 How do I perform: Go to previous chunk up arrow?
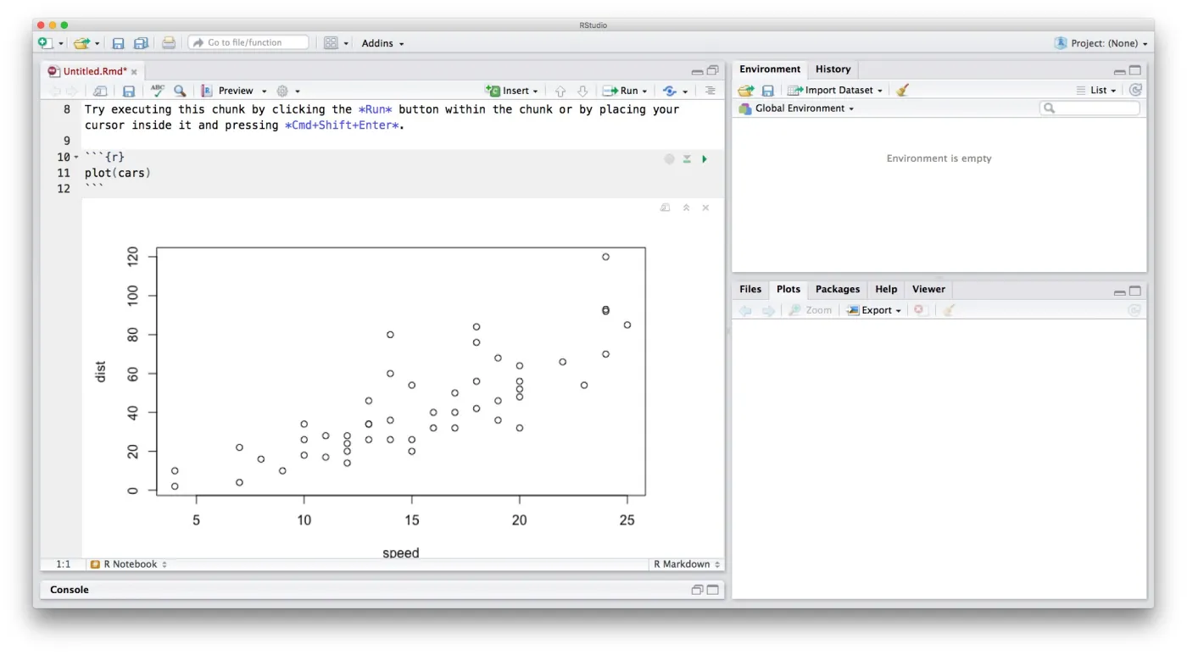pyautogui.click(x=560, y=91)
